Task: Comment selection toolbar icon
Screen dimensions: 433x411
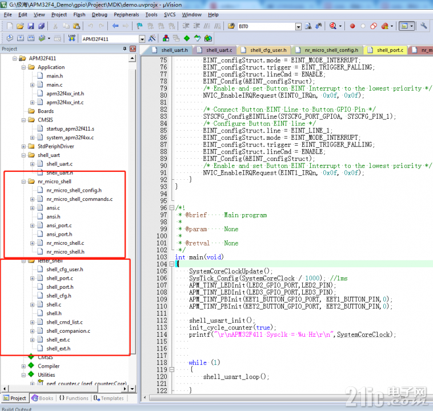Action: point(207,26)
